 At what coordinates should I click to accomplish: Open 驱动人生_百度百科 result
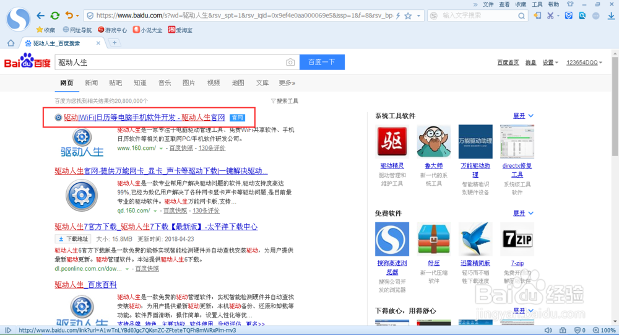(85, 284)
